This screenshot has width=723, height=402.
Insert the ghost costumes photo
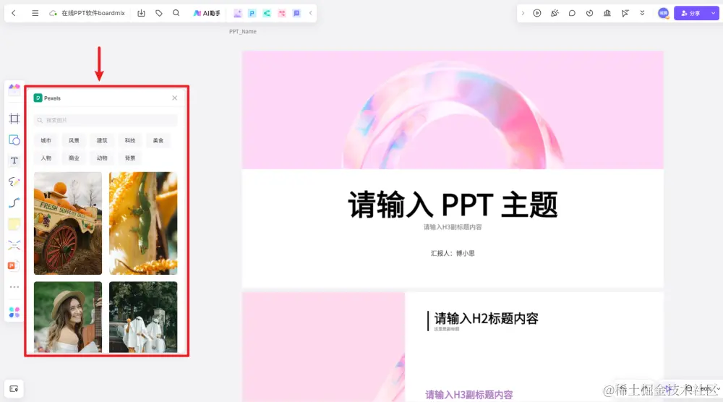click(143, 317)
